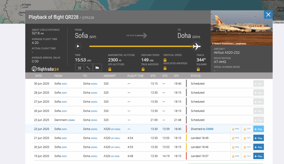Toggle the center-on-aircraft map icon
The height and width of the screenshot is (164, 284).
click(80, 68)
